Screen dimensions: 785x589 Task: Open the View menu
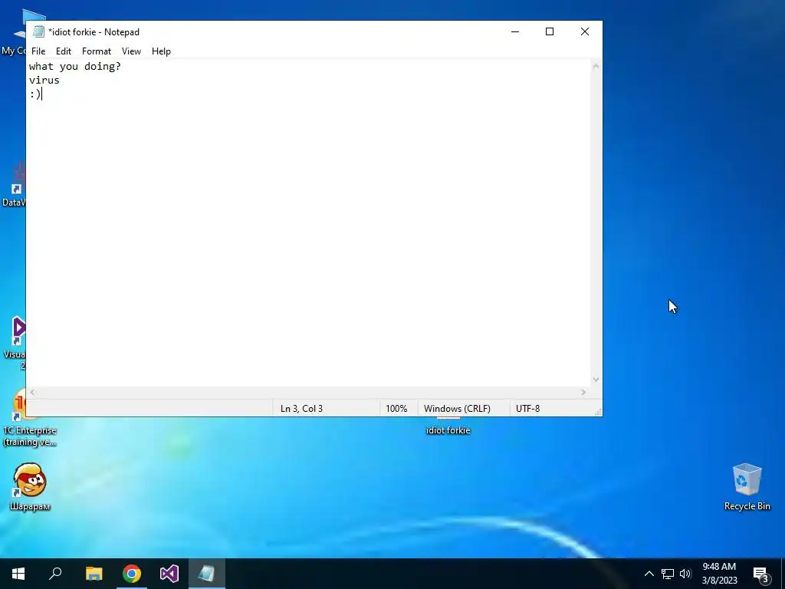pyautogui.click(x=131, y=51)
